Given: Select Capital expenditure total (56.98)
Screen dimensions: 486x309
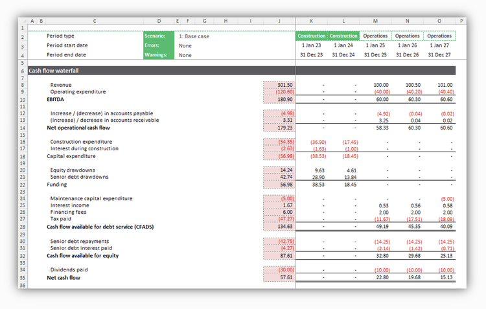Looking at the screenshot, I should [x=279, y=156].
